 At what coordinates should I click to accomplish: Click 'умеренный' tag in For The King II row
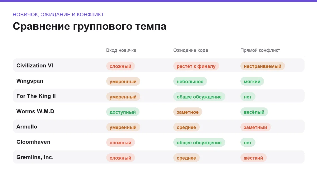click(x=123, y=97)
